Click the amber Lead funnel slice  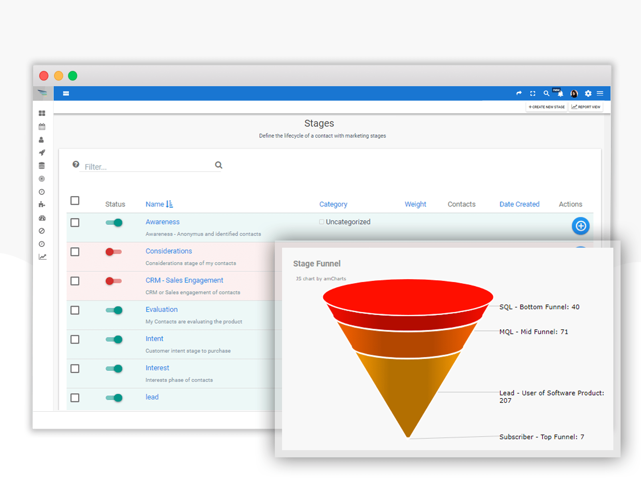[x=408, y=389]
